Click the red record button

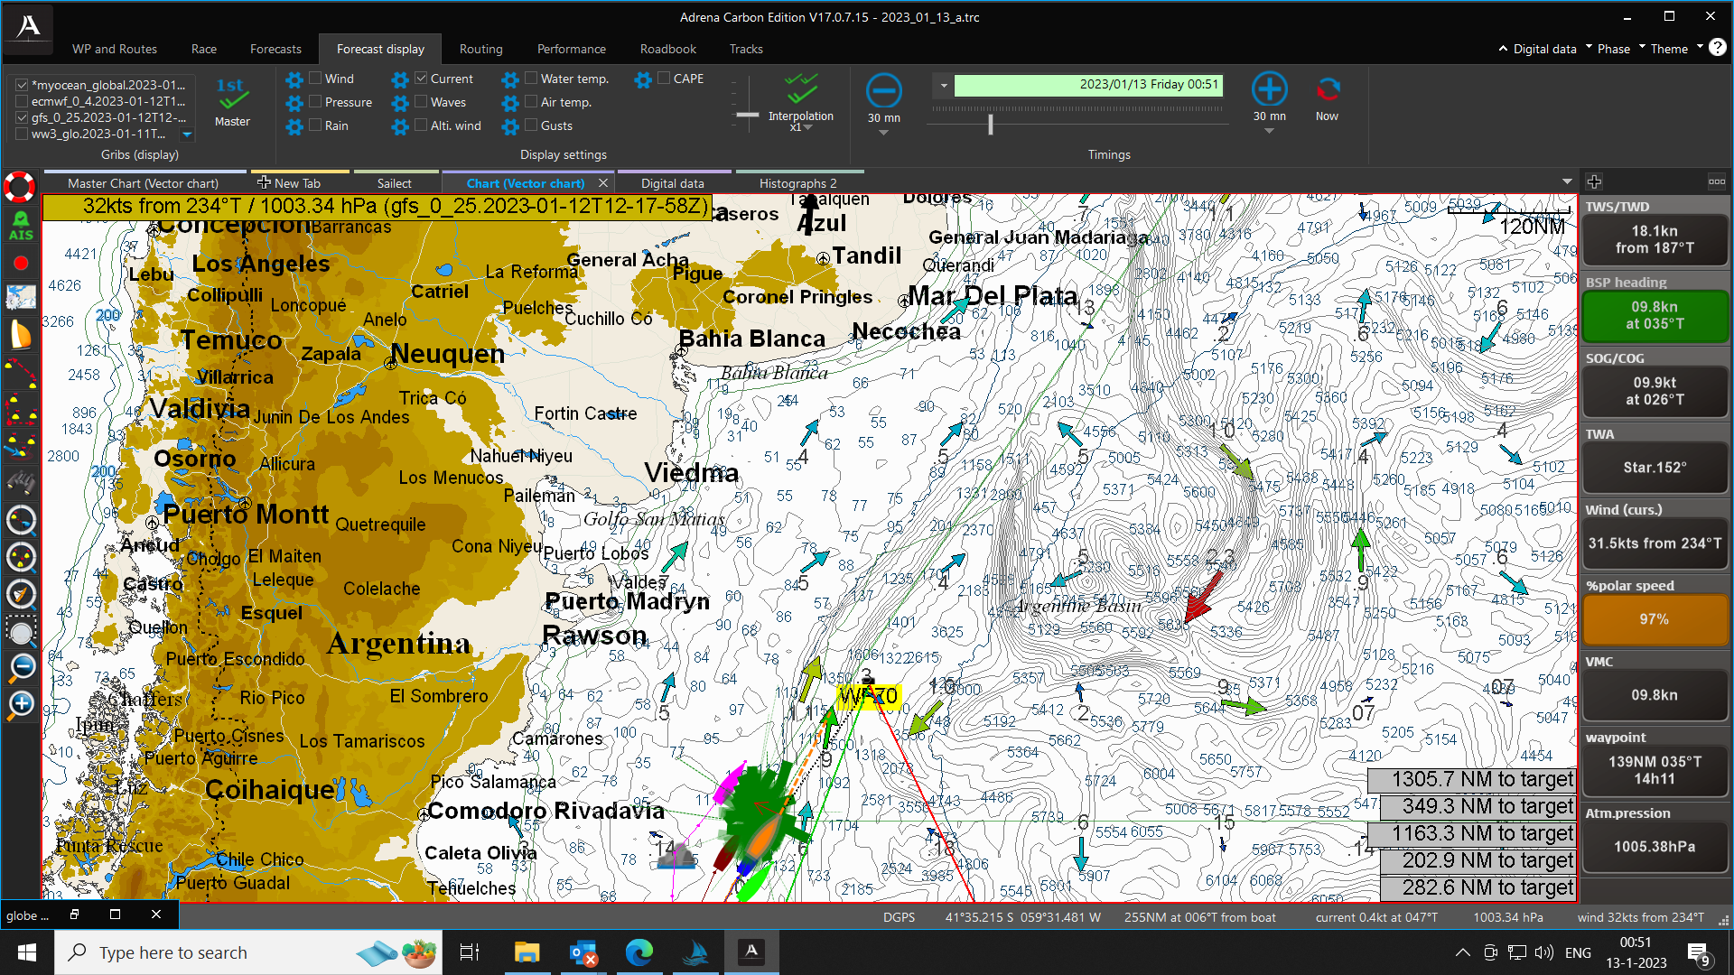pyautogui.click(x=20, y=263)
